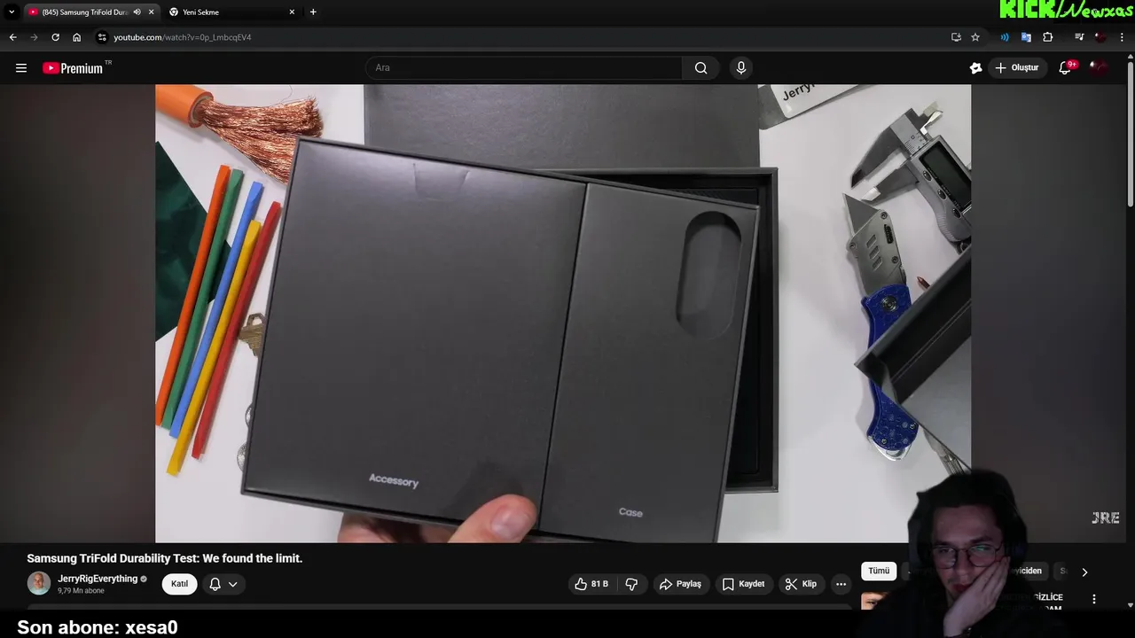Click the YouTube search magnifier button

pos(701,68)
